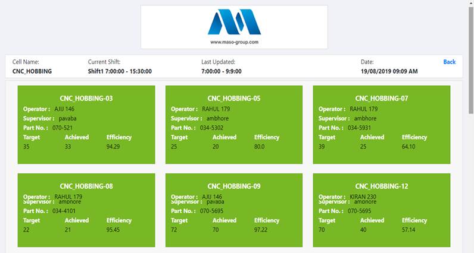The image size is (474, 253).
Task: Select the CNC_HOBBING-08 card title
Action: coord(86,186)
